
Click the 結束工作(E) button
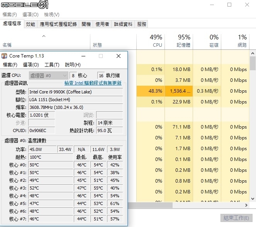point(236,218)
